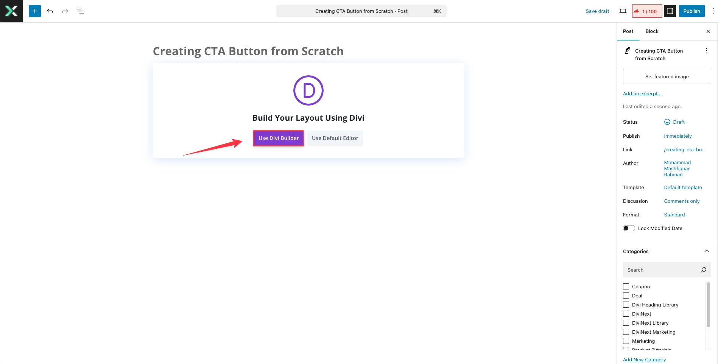Open the Document Overview list view
This screenshot has width=718, height=364.
[x=80, y=11]
